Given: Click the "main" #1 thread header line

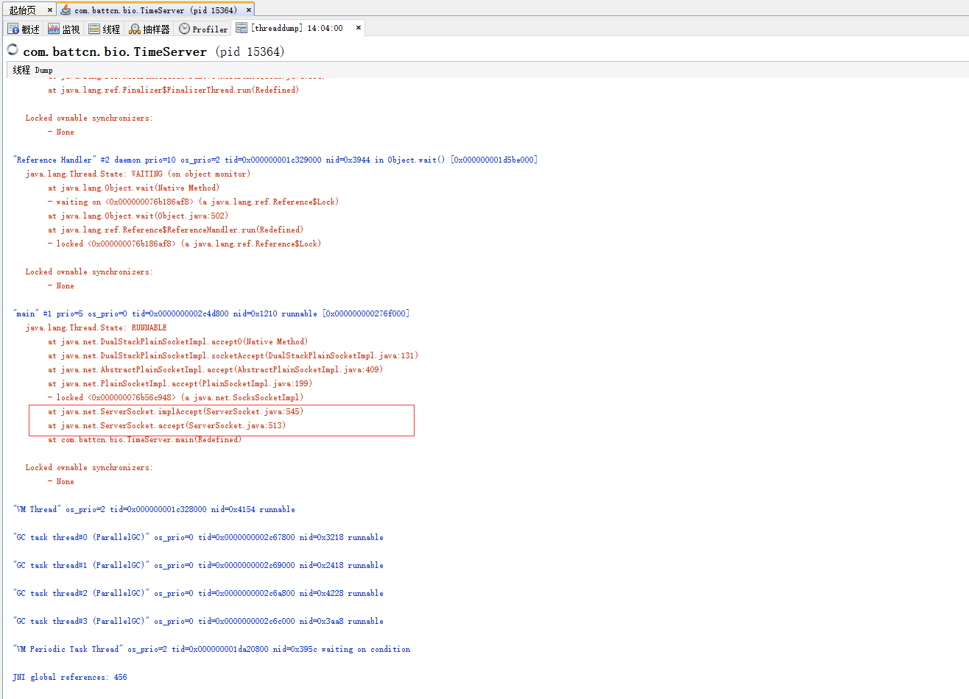Looking at the screenshot, I should 211,313.
